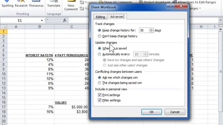
Task: Uncheck Print settings checkbox
Action: pos(100,95)
